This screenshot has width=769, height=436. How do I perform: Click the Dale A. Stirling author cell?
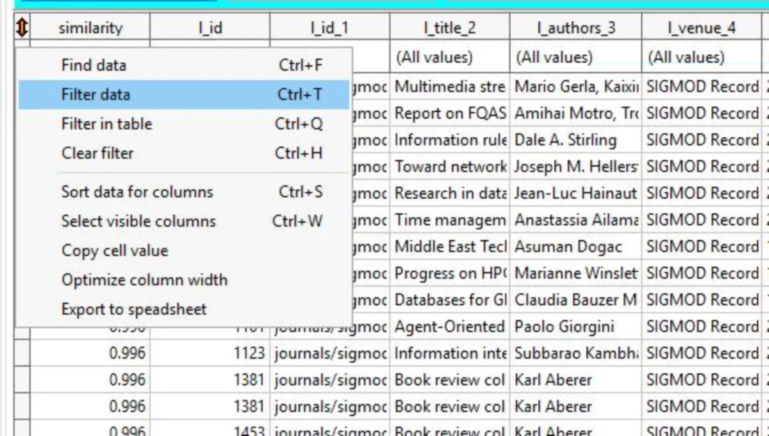pyautogui.click(x=576, y=140)
